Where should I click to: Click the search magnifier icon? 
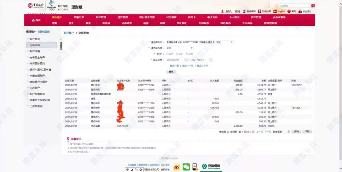tap(313, 6)
